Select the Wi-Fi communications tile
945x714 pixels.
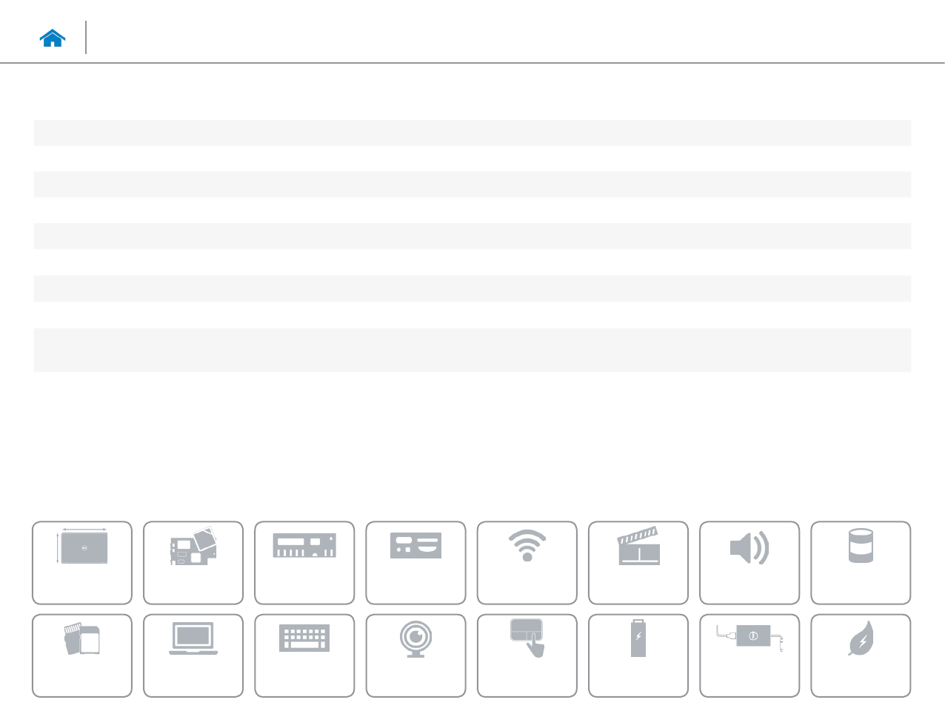point(527,563)
